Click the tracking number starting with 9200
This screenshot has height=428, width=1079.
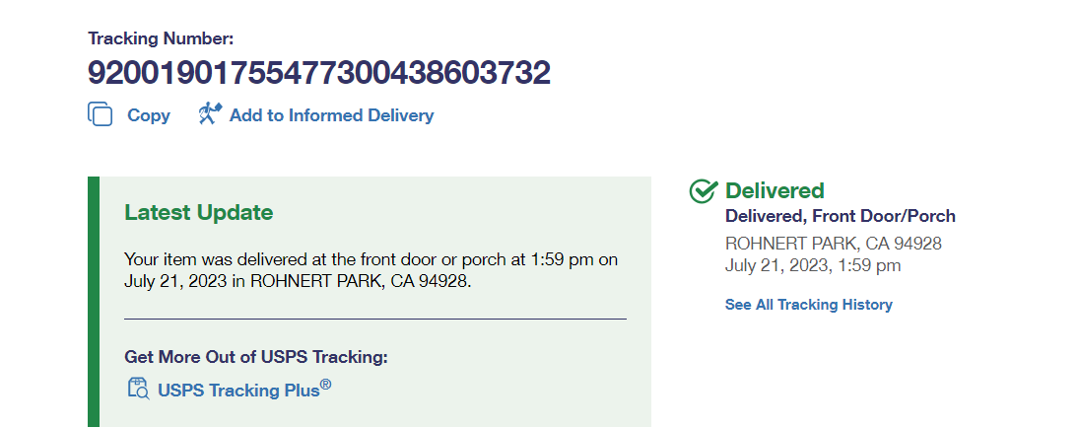click(318, 73)
